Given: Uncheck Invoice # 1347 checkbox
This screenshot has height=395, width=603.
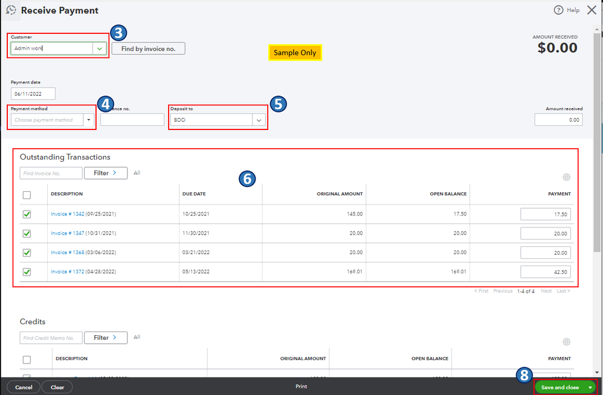Looking at the screenshot, I should (x=27, y=233).
